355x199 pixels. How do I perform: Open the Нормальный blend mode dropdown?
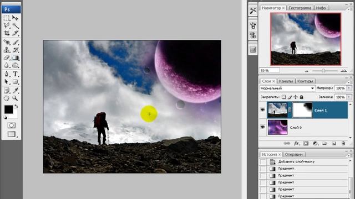[287, 88]
